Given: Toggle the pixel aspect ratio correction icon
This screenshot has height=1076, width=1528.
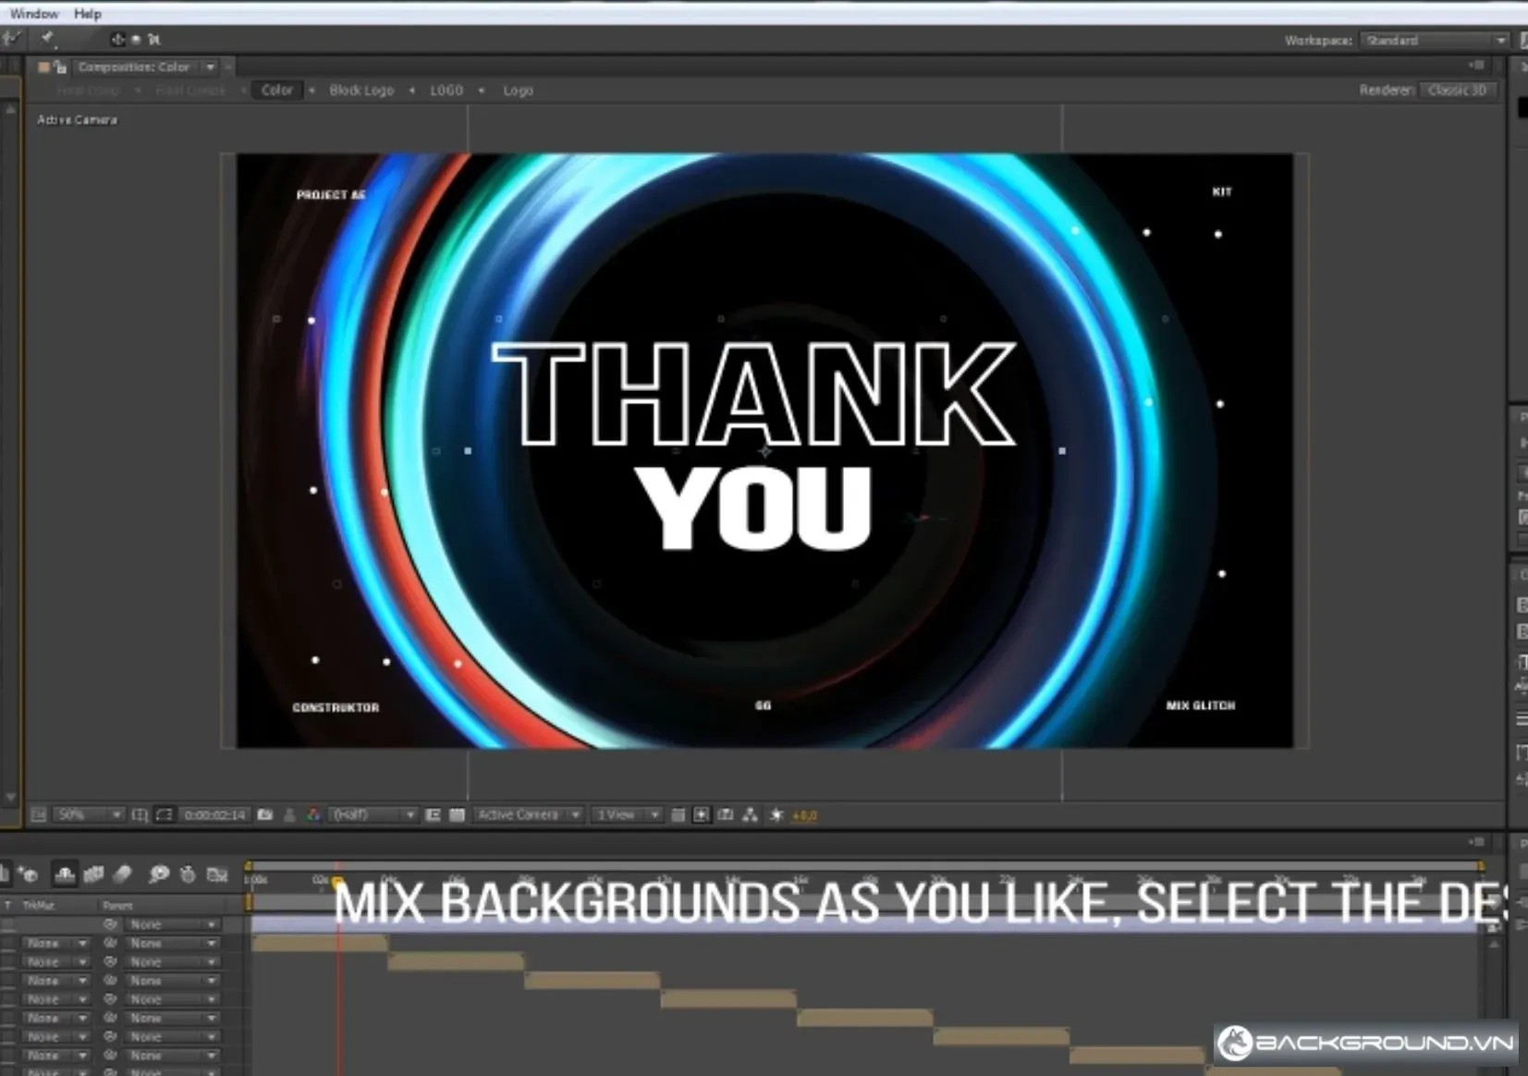Looking at the screenshot, I should click(678, 815).
